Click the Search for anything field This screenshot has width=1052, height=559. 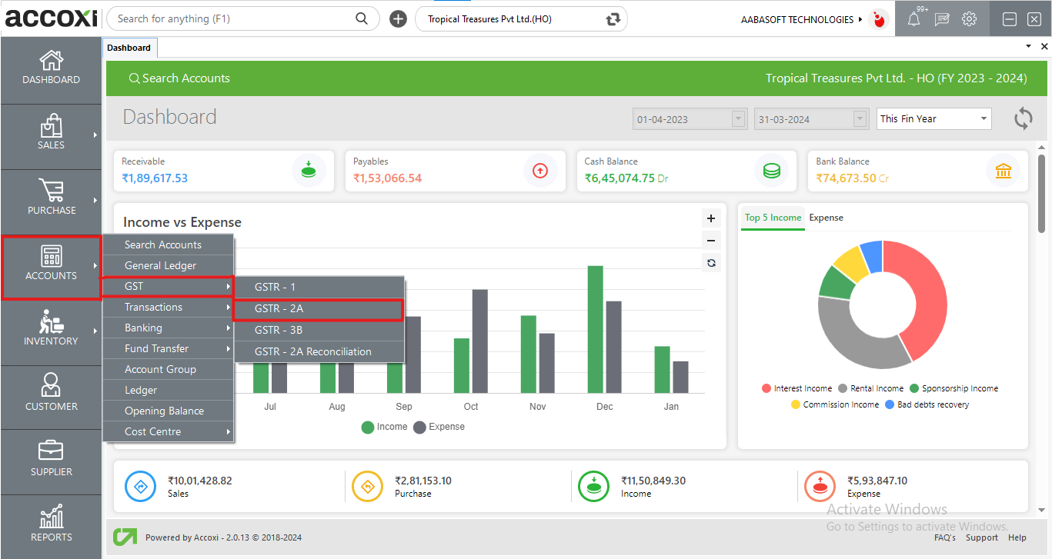coord(231,19)
